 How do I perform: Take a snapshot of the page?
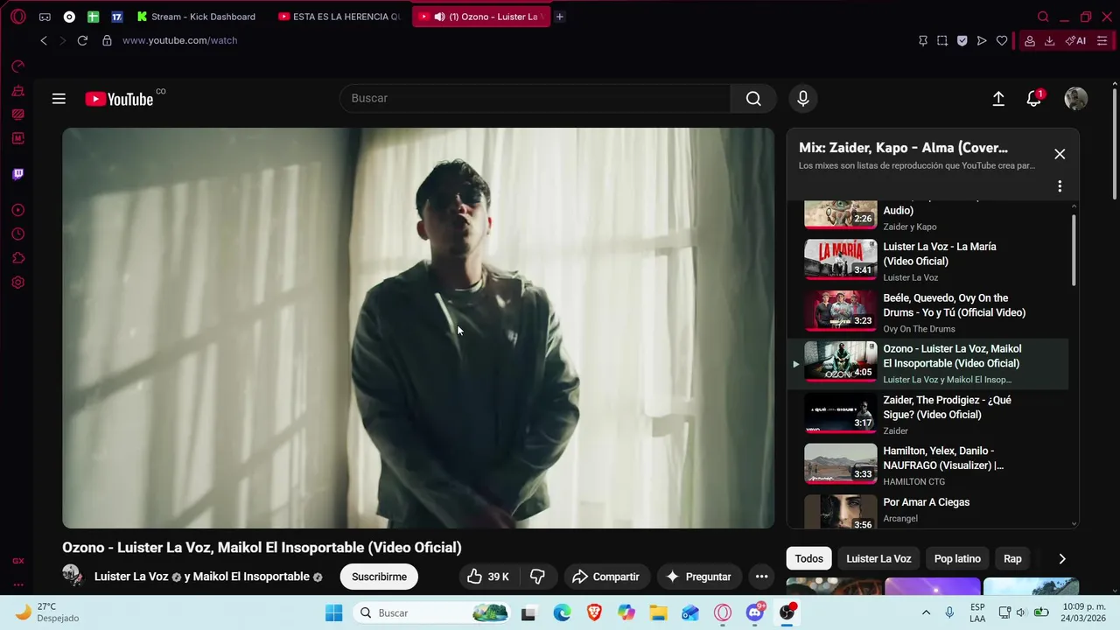[942, 40]
